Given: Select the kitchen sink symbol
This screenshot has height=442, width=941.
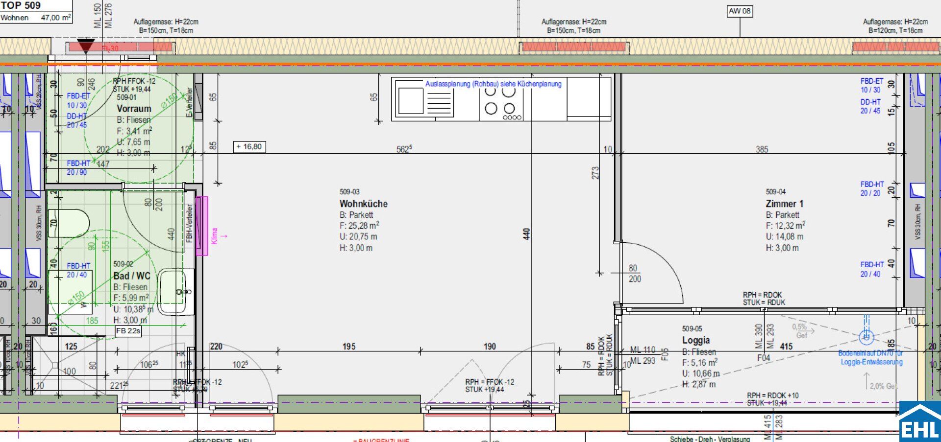Looking at the screenshot, I should coord(410,101).
